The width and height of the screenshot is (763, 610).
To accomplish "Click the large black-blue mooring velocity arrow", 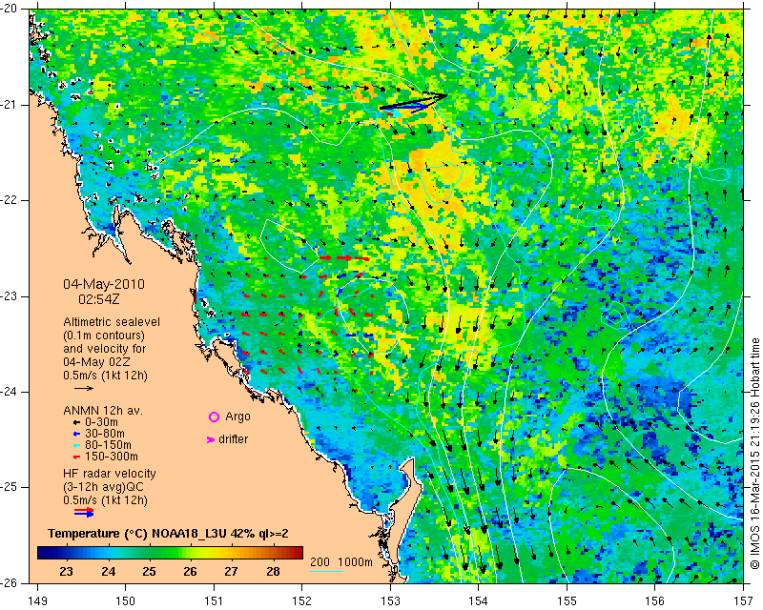I will point(413,102).
